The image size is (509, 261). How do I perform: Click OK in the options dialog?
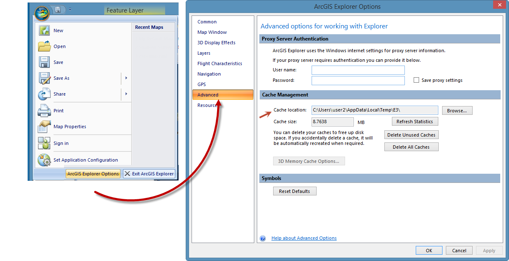point(429,251)
